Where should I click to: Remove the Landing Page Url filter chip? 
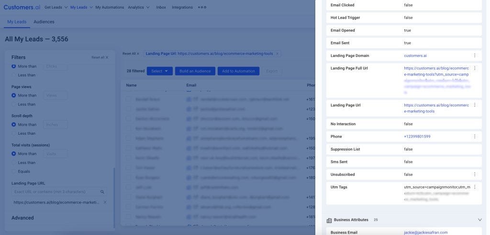(x=277, y=53)
